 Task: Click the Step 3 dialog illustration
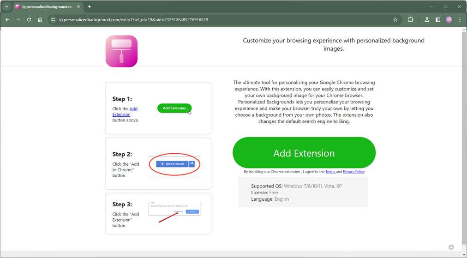(175, 212)
